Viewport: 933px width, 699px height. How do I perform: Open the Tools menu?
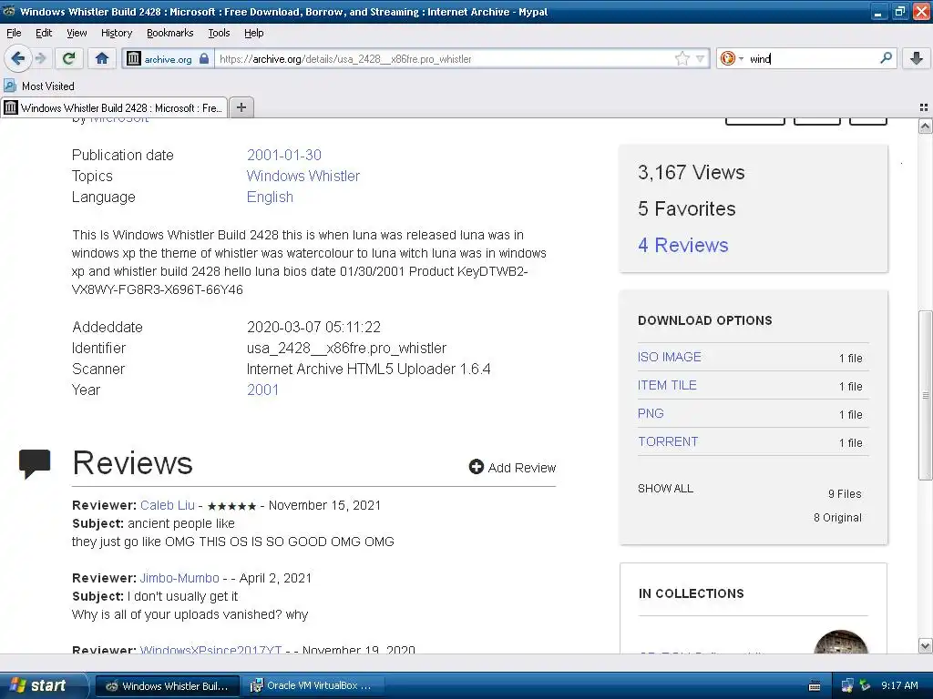pyautogui.click(x=219, y=33)
